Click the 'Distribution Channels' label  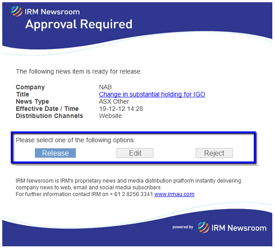(50, 116)
